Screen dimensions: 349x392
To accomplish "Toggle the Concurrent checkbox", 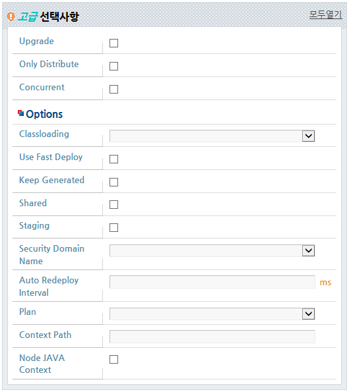I will click(113, 89).
